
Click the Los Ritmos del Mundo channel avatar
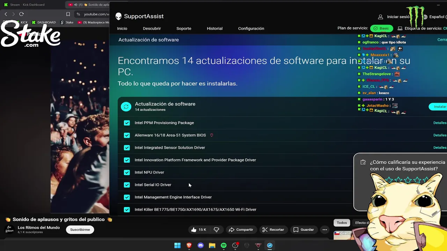click(9, 229)
